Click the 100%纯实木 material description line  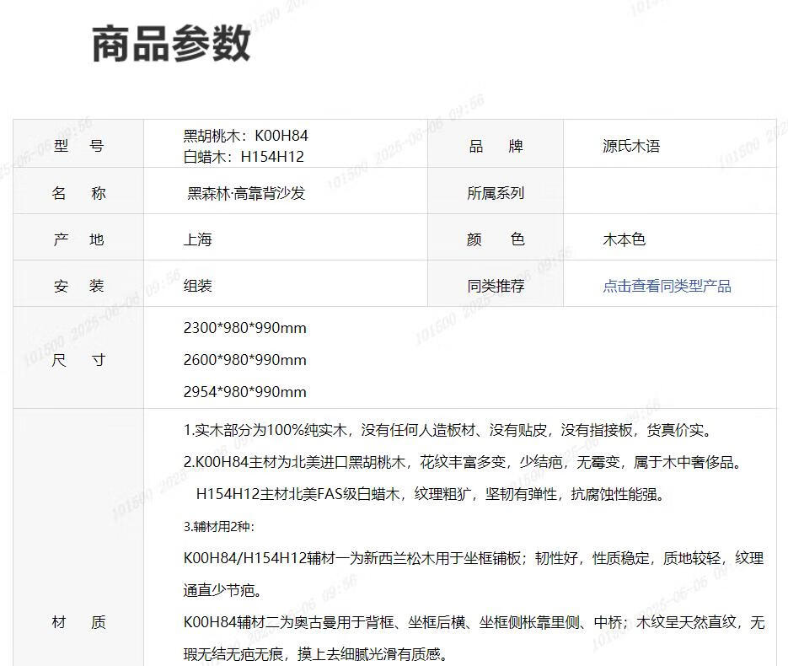point(448,431)
